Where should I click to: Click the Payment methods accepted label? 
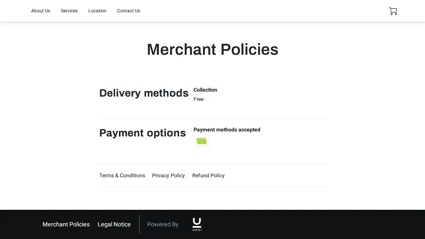[x=227, y=130]
